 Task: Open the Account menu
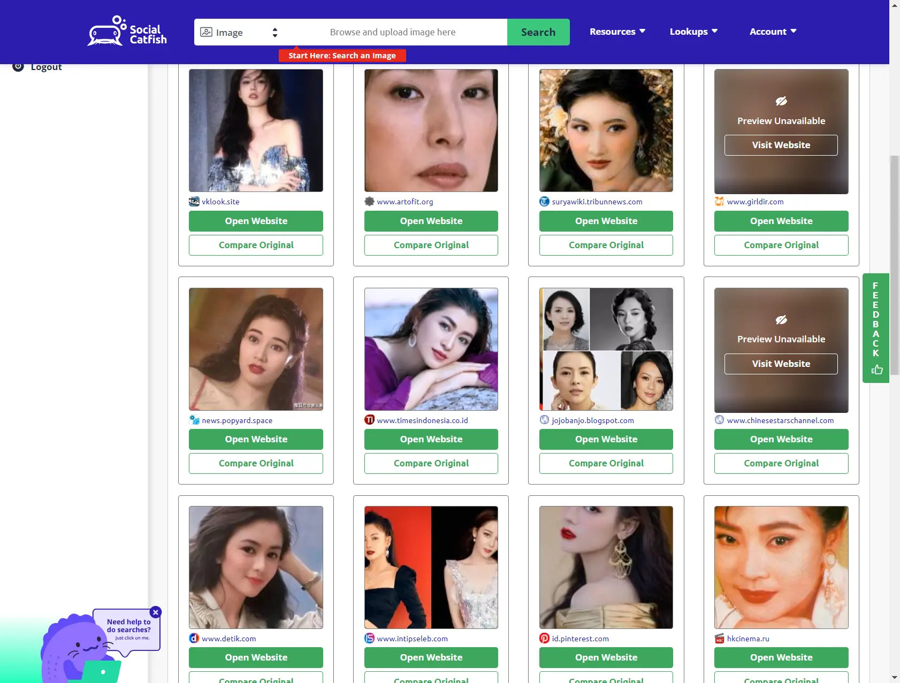point(773,32)
